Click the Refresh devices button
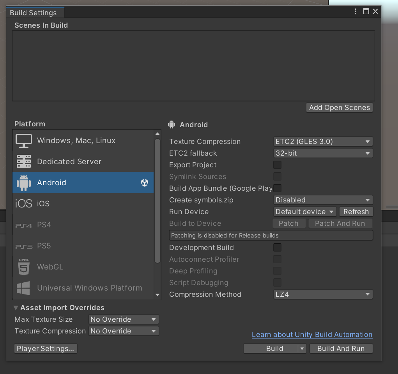398x374 pixels. pyautogui.click(x=356, y=211)
